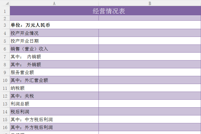Image resolution: width=201 pixels, height=134 pixels.
Task: Select the row 10 header
Action: tap(5, 80)
